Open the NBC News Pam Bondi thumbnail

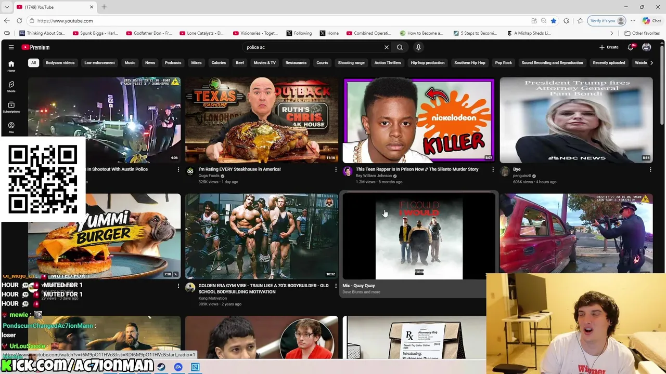tap(576, 120)
